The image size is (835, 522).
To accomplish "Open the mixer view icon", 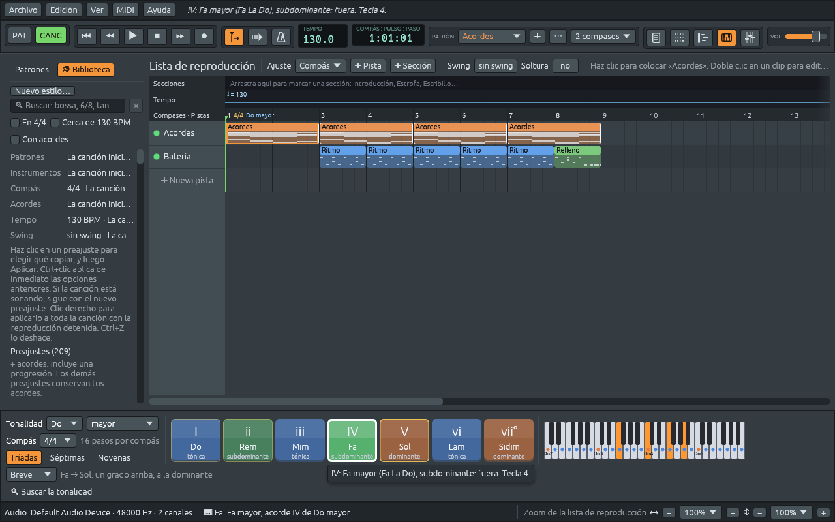I will pyautogui.click(x=750, y=37).
